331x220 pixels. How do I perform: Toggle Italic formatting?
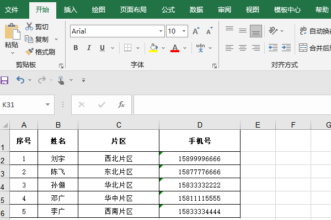89,48
